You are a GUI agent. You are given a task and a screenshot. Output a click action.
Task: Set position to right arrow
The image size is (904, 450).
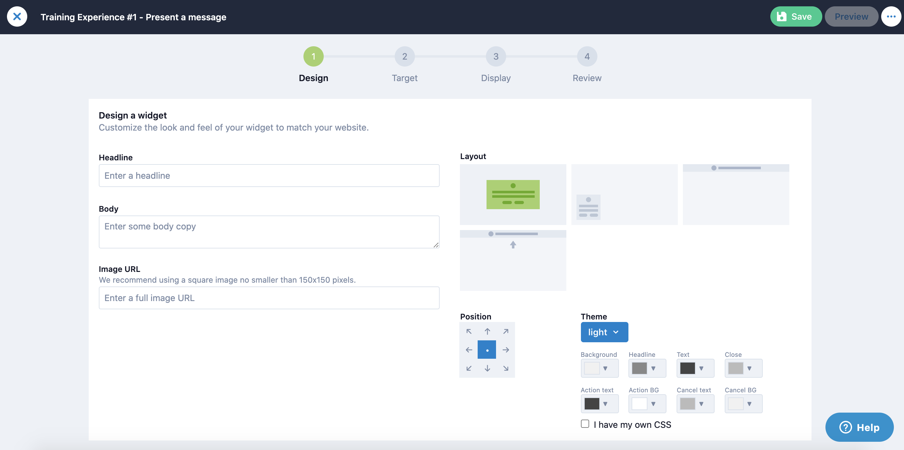[506, 350]
